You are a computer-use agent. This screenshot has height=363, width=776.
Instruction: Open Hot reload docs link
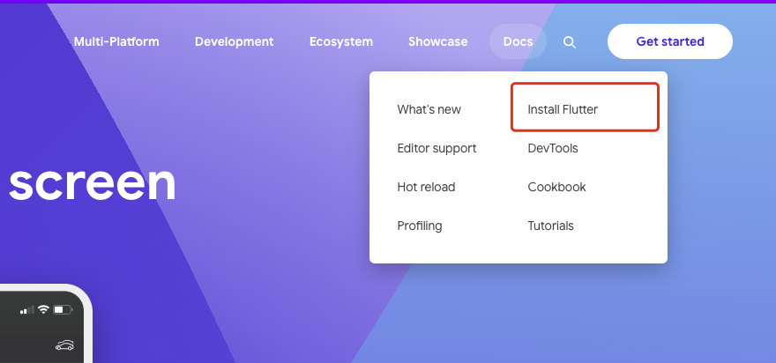click(426, 187)
